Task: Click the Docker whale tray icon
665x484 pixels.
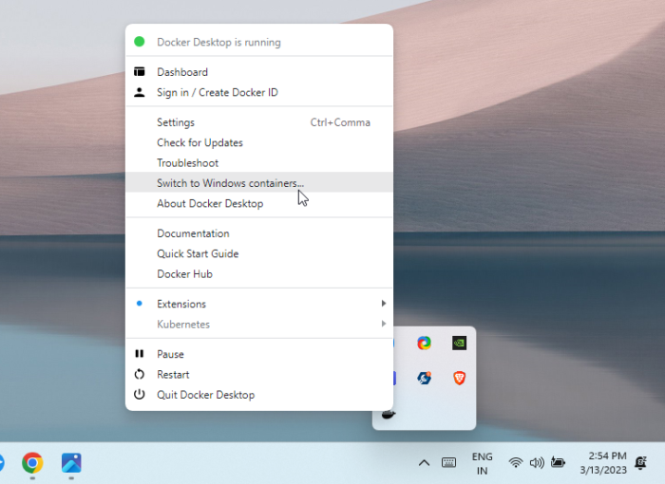Action: coord(388,414)
